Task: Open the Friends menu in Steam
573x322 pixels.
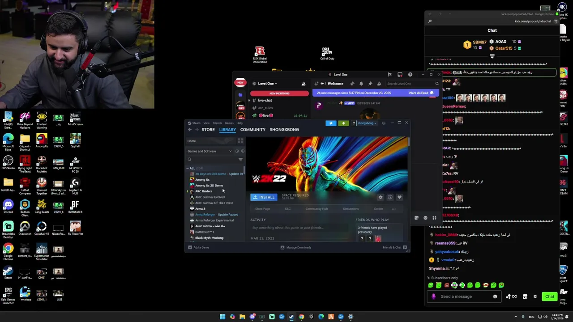Action: pos(217,123)
